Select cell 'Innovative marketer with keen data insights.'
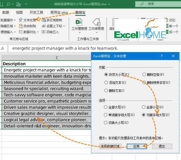Viewport: 181px width, 160px height. coord(47,76)
